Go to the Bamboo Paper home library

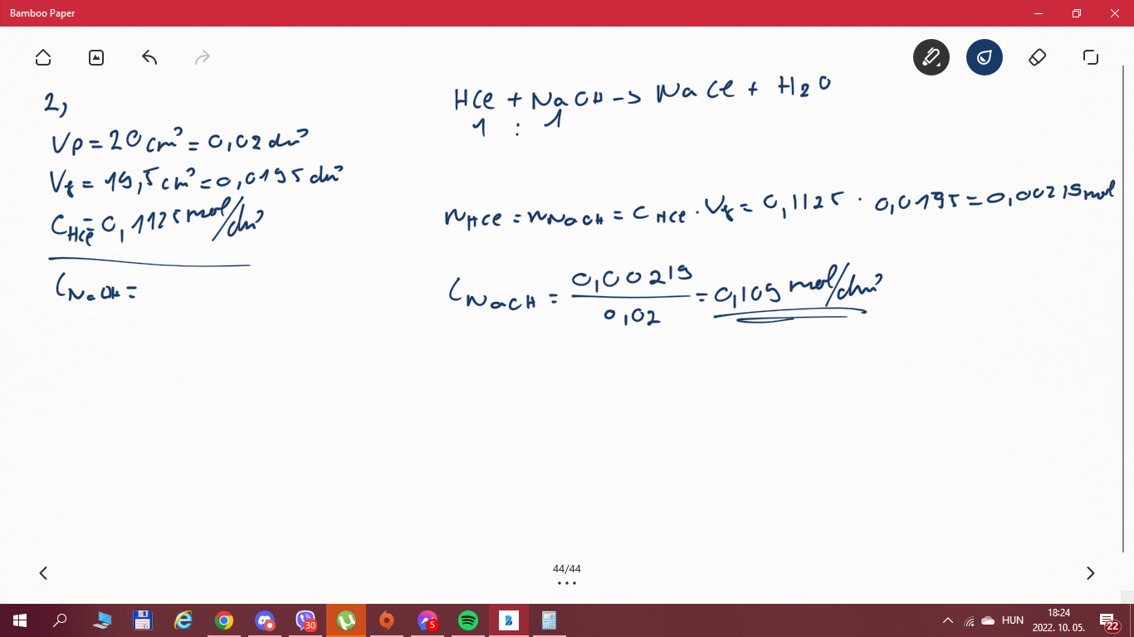point(43,57)
